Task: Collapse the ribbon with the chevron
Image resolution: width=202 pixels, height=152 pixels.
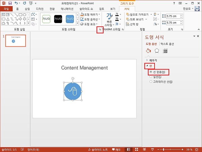Action: (x=199, y=30)
